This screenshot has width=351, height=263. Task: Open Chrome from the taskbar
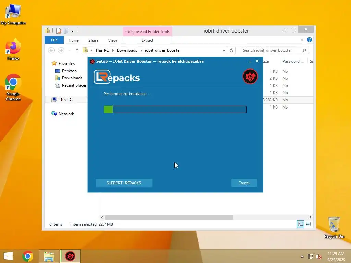(x=28, y=256)
